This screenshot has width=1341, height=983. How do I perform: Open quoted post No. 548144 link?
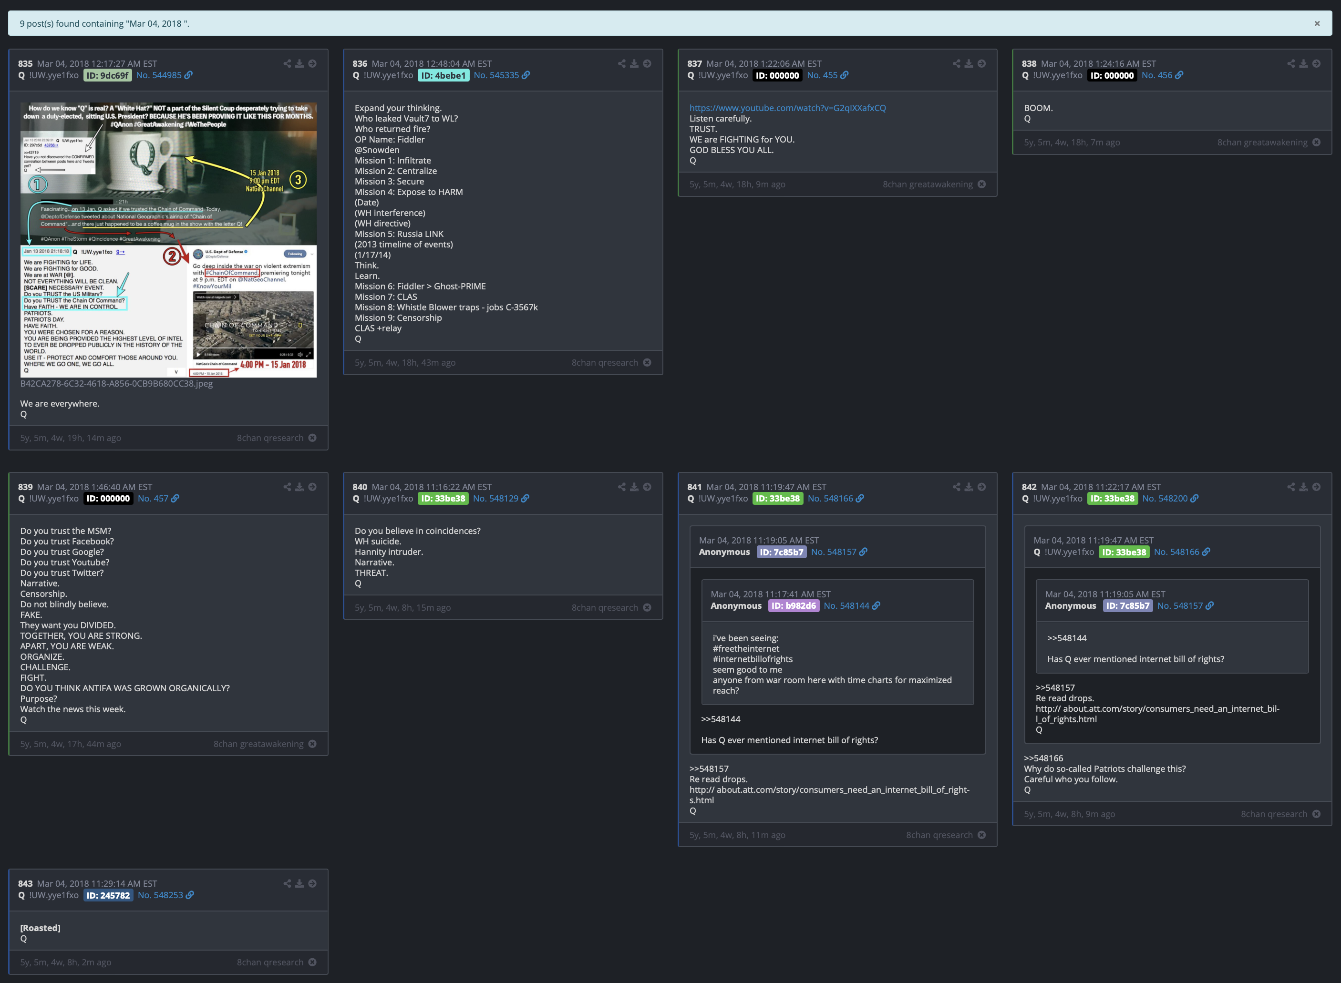click(x=852, y=606)
